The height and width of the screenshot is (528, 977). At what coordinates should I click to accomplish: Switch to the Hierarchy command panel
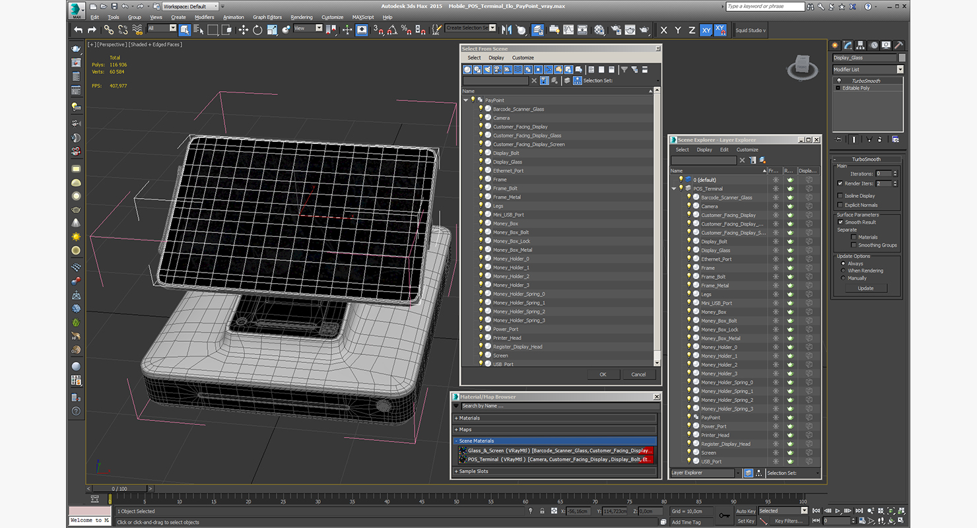(x=861, y=46)
